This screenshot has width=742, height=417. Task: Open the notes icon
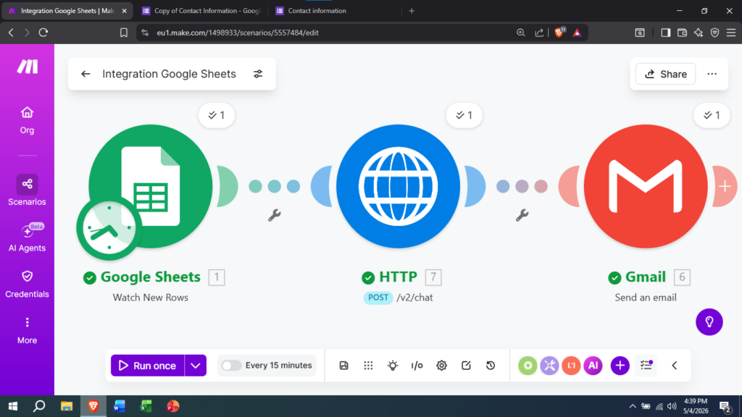tap(466, 366)
